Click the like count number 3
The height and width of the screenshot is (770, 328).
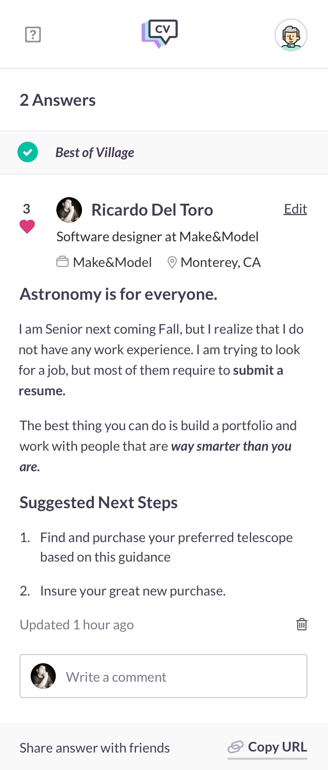[x=27, y=209]
